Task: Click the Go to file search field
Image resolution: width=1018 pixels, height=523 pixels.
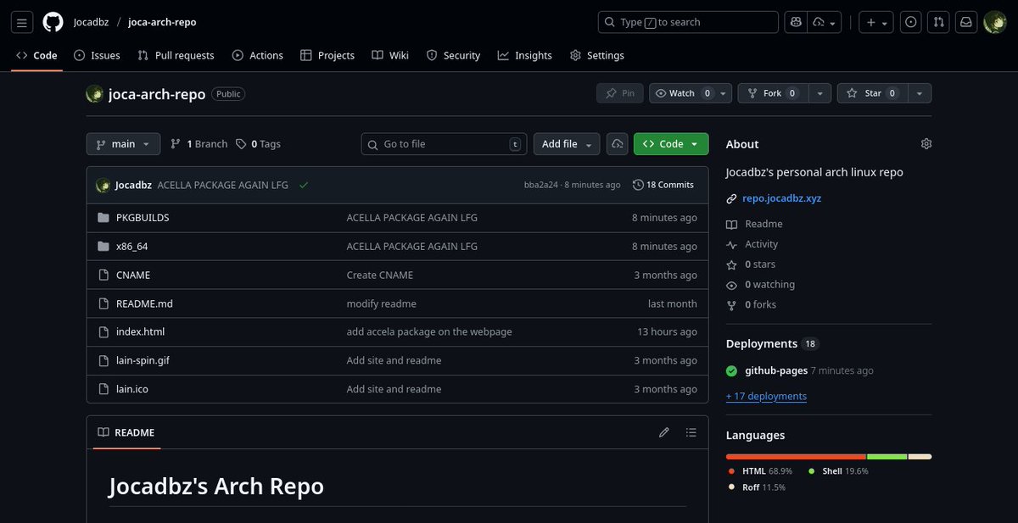Action: (x=443, y=143)
